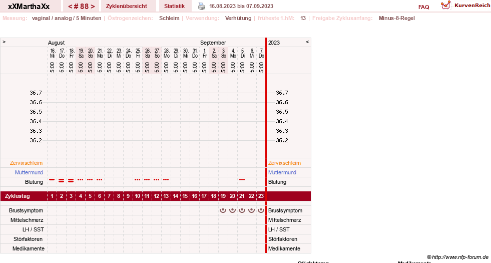Click the spotting dots on cycle day 6
Screen dimensions: 491x263
pos(99,180)
